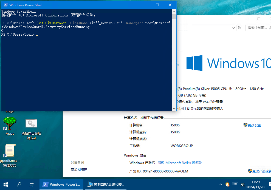Click the security shield tray icon
The width and height of the screenshot is (271, 190).
pos(227,185)
